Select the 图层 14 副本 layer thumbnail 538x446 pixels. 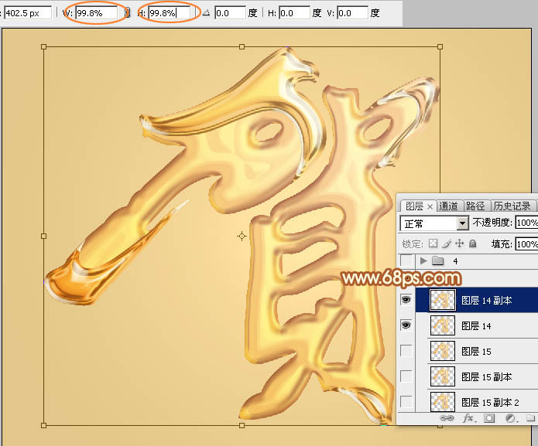pos(443,300)
